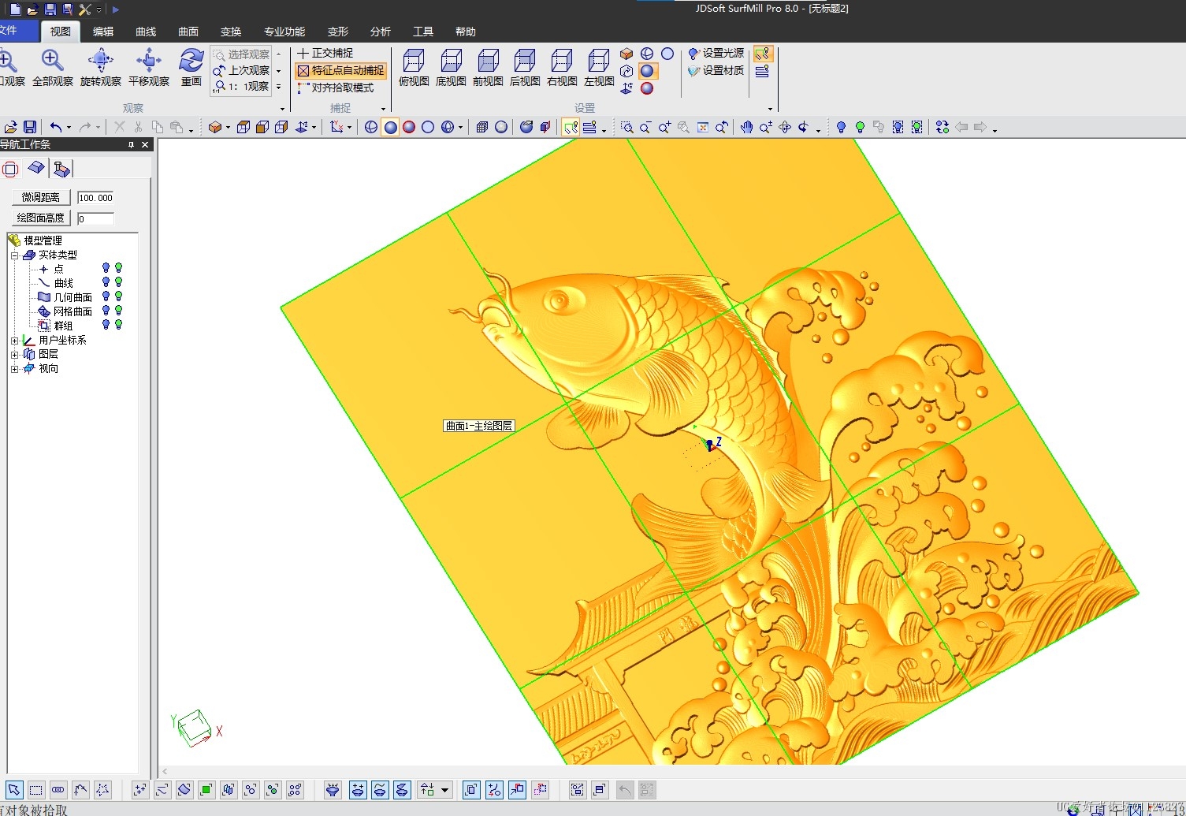This screenshot has width=1186, height=816.
Task: Click the red shaded sphere display icon
Action: tap(409, 127)
